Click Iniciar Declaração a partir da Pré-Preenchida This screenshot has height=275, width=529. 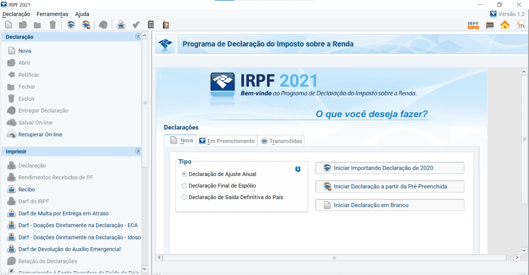point(390,186)
